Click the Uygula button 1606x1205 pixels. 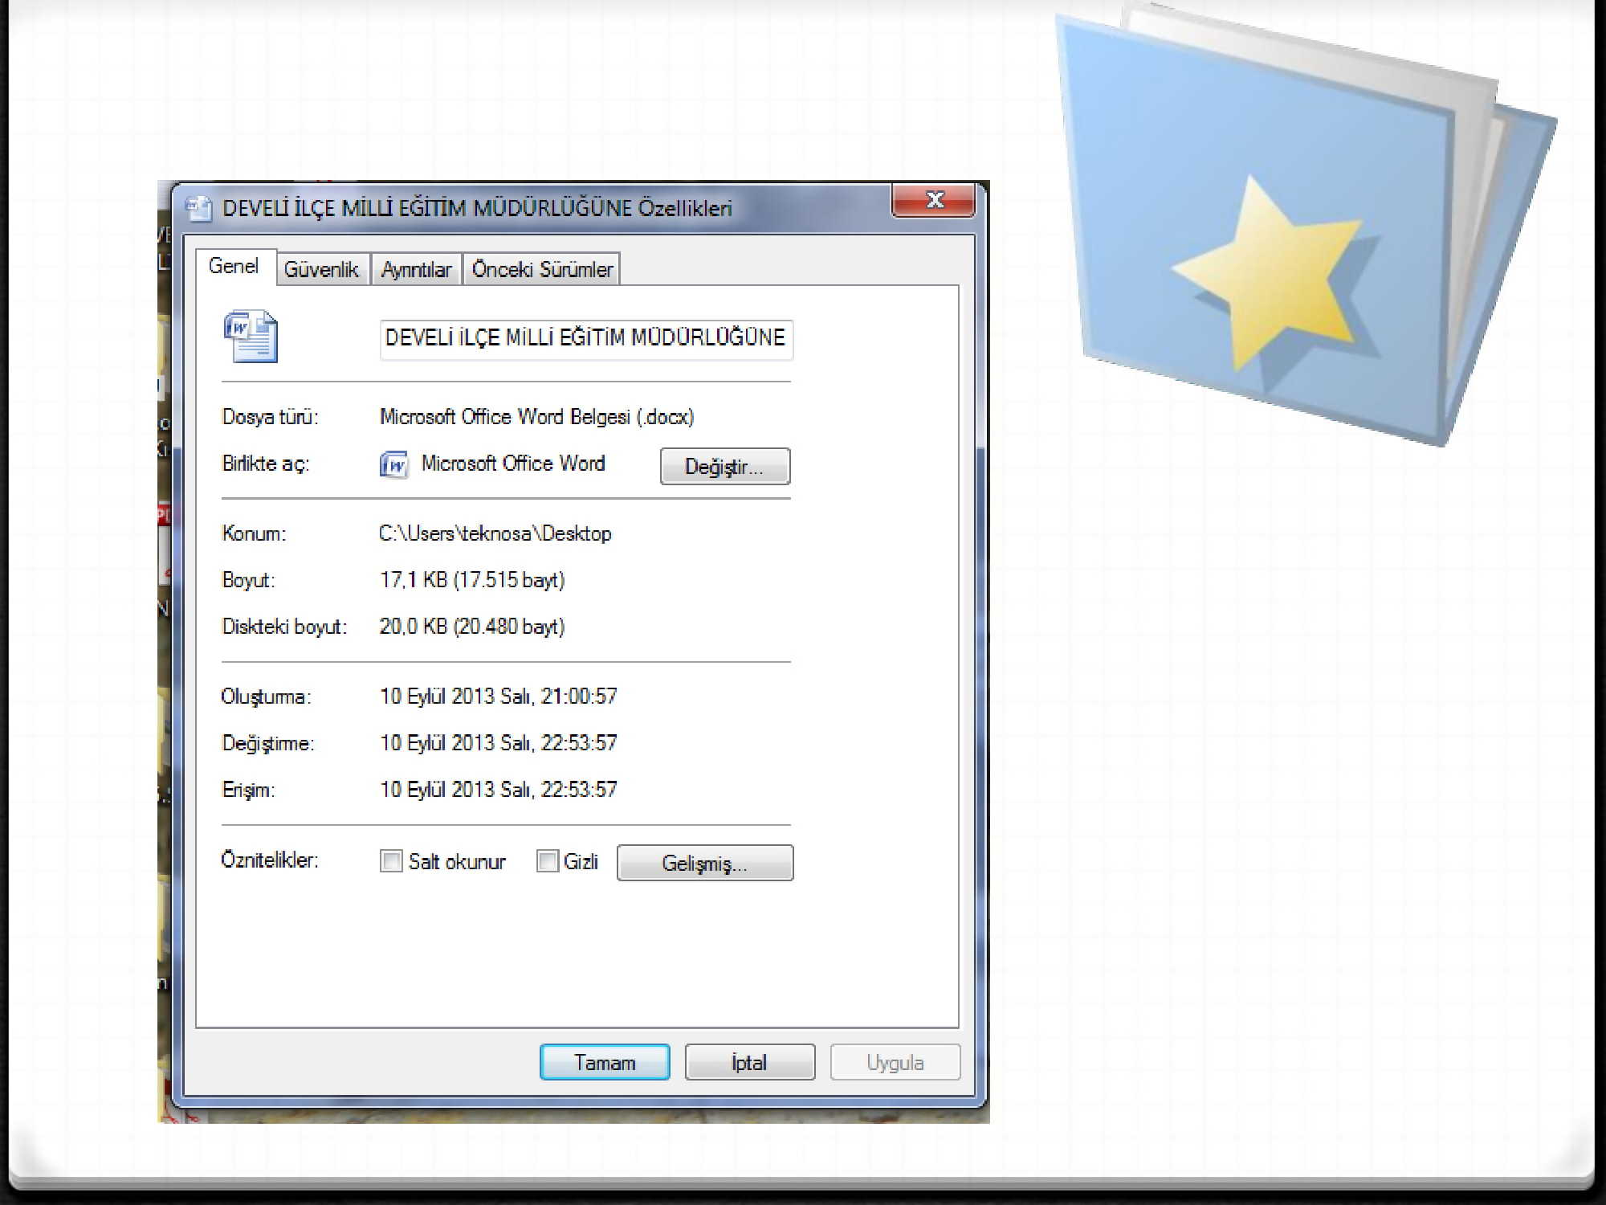click(x=895, y=1062)
